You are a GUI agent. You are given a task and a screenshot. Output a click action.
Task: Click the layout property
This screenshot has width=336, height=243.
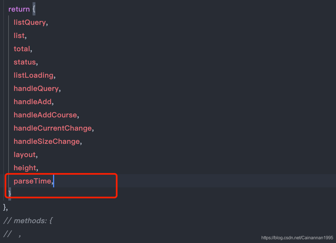tap(25, 155)
